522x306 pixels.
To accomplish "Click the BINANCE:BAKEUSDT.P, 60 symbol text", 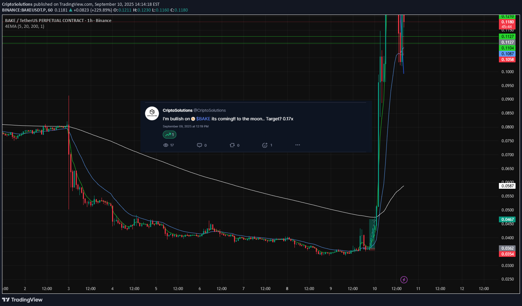I will point(27,10).
